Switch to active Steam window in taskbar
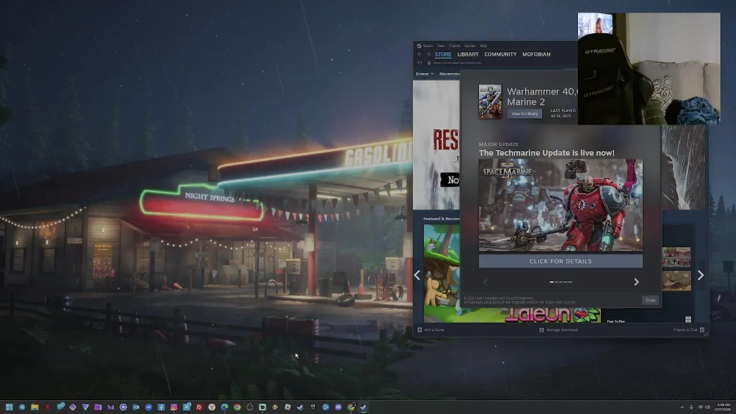Screen dimensions: 736x414 point(363,407)
